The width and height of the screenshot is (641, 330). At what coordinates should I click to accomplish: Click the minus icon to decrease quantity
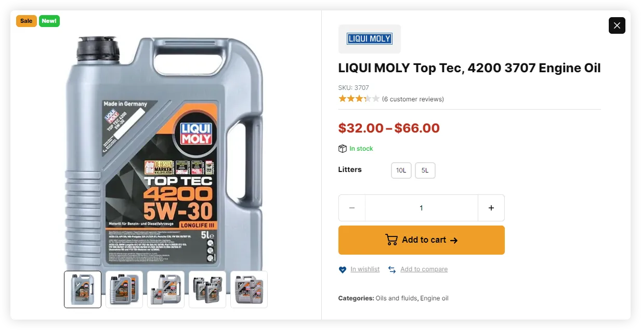coord(351,208)
